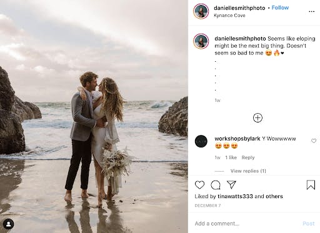The image size is (320, 233).
Task: Open workshopsbylark avatar
Action: pyautogui.click(x=201, y=141)
